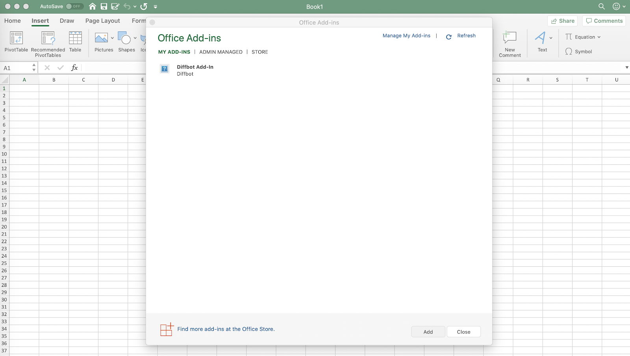Screen dimensions: 630x356
Task: Click Manage My Add-ins link
Action: point(406,36)
